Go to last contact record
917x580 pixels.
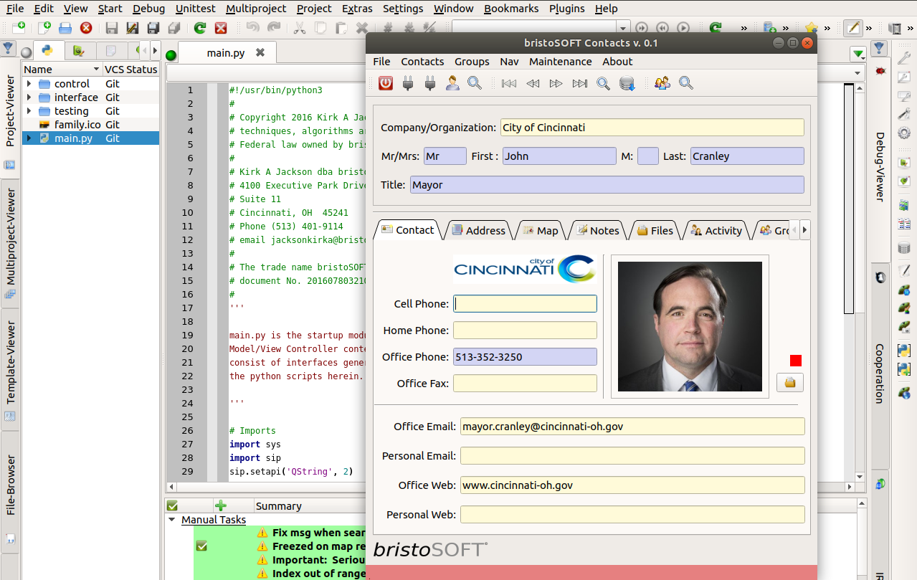(x=580, y=84)
